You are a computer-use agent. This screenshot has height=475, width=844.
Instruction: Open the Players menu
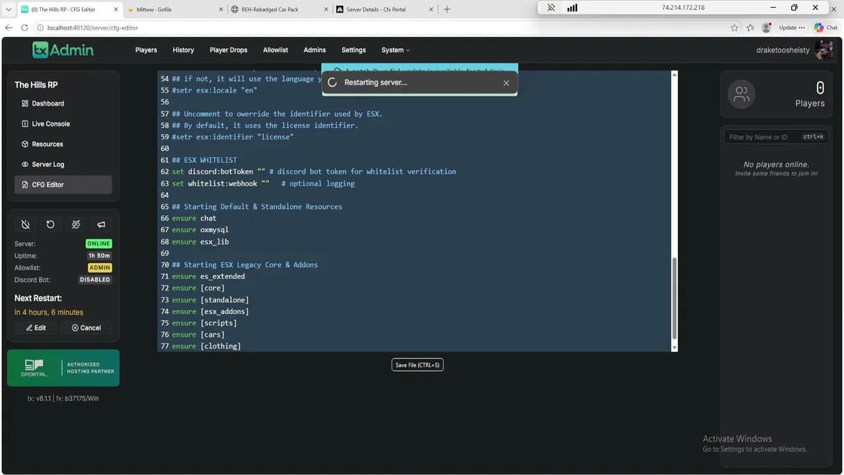click(x=146, y=50)
